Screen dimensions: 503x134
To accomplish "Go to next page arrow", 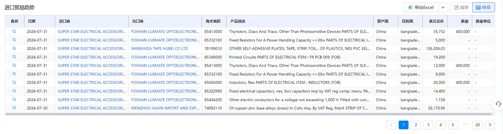I will 490,125.
